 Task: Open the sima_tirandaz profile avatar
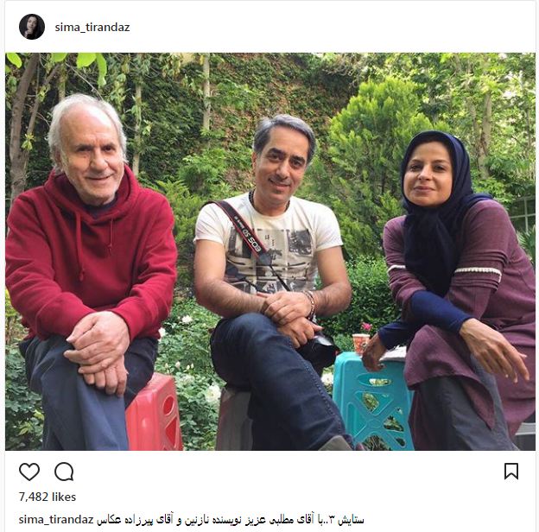32,27
